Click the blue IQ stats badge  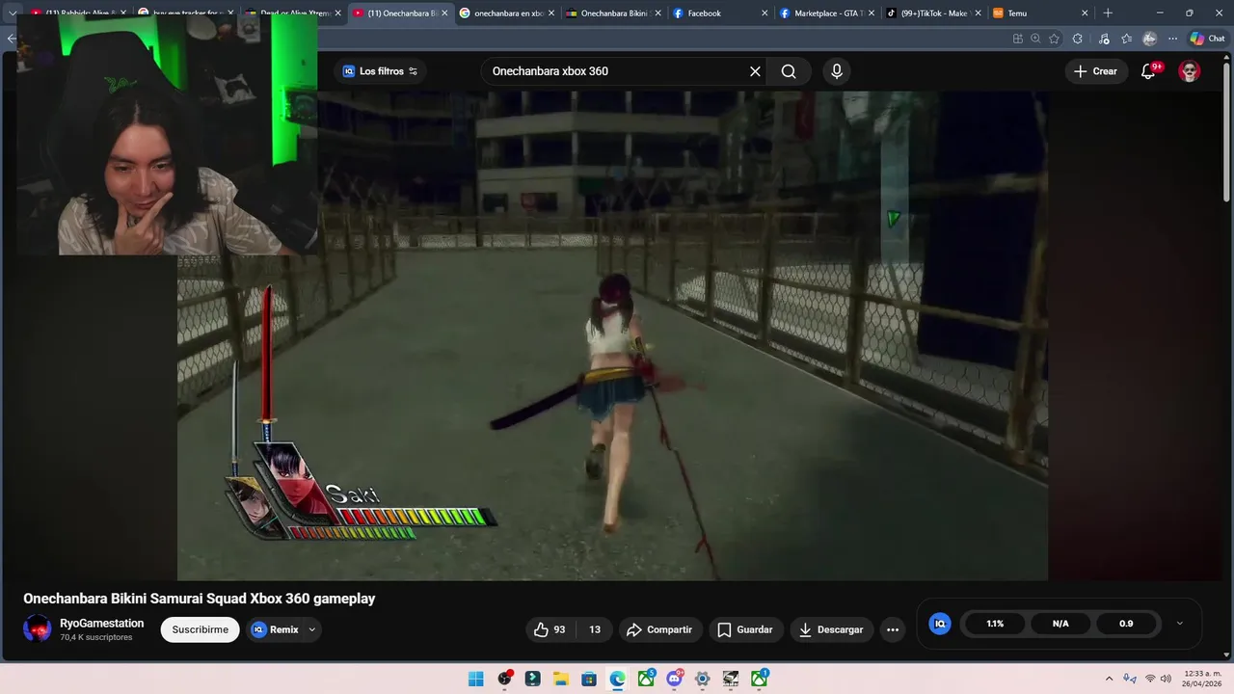coord(940,624)
